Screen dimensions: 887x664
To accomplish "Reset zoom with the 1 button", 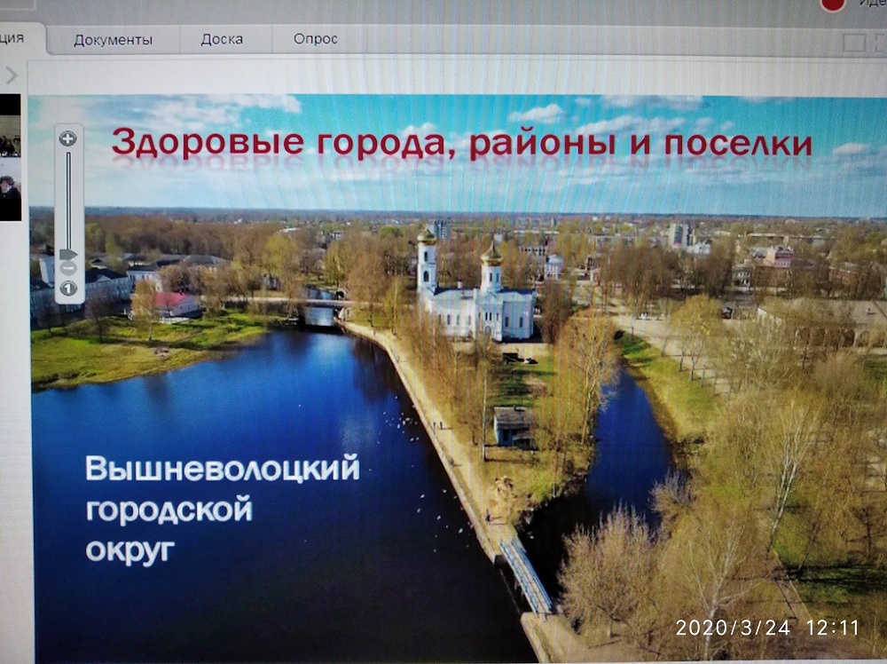I will [68, 289].
